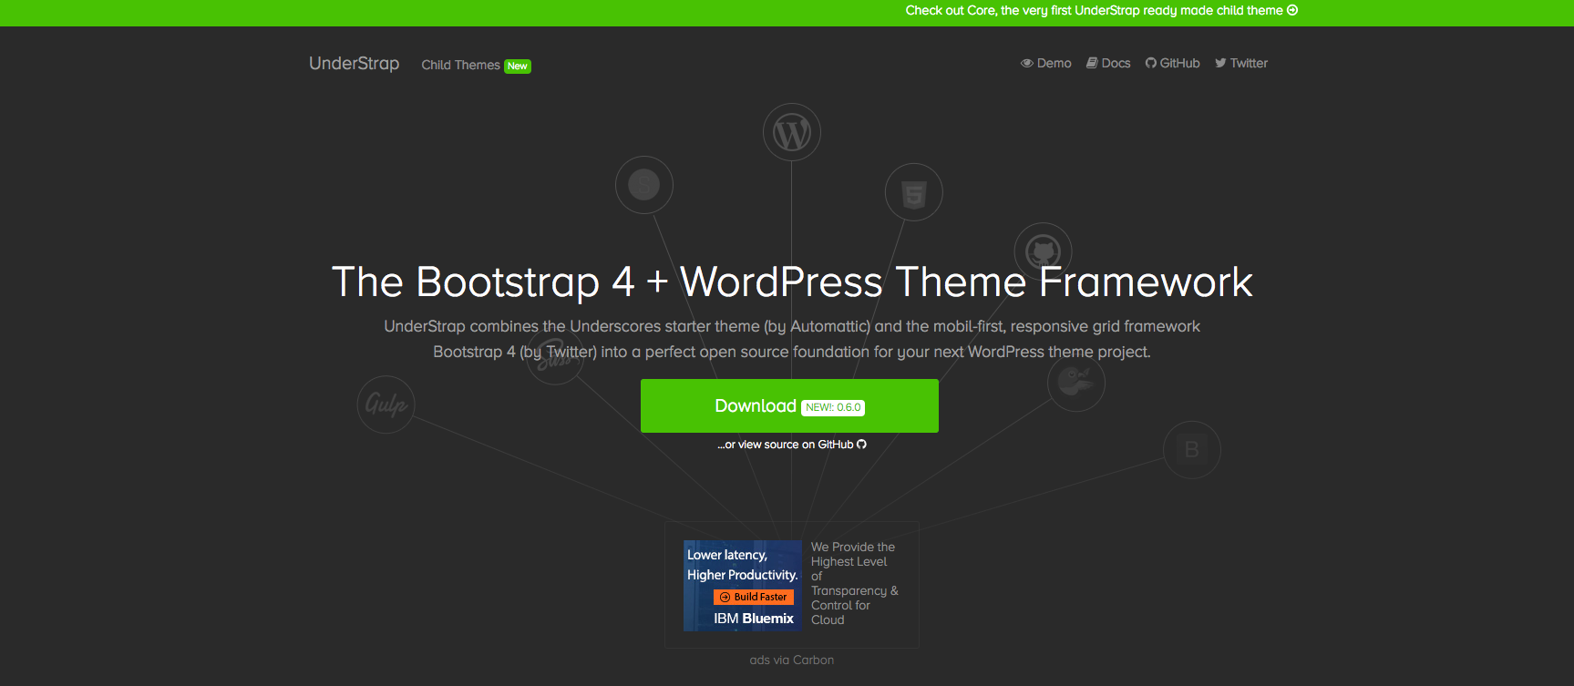Click the main heading 'The Bootstrap 4 + WordPress Theme Framework'
The height and width of the screenshot is (686, 1574).
click(792, 282)
